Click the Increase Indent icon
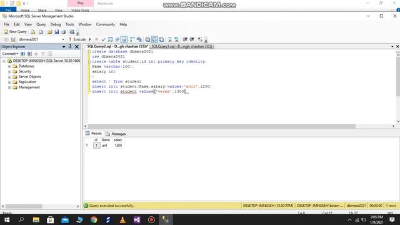The height and width of the screenshot is (225, 400). click(192, 39)
